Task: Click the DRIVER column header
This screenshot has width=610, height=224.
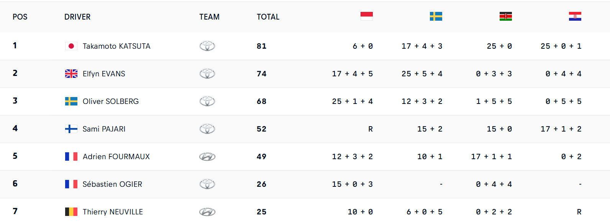Action: [77, 17]
